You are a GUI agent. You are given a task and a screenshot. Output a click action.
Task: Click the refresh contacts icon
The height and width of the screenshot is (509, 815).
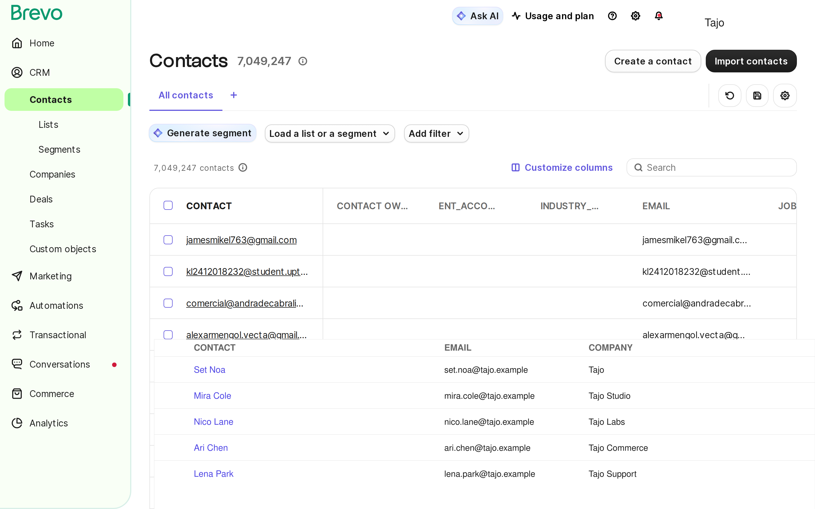(x=730, y=96)
